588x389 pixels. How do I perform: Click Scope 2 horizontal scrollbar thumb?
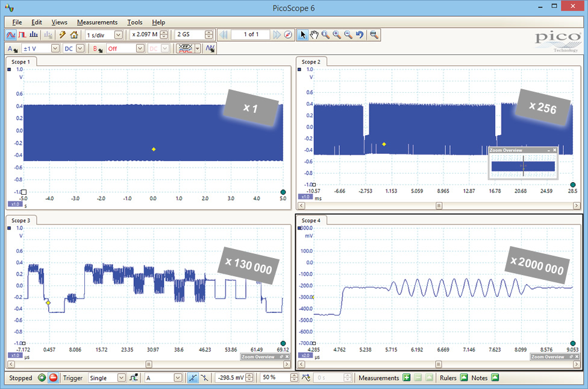coord(439,206)
